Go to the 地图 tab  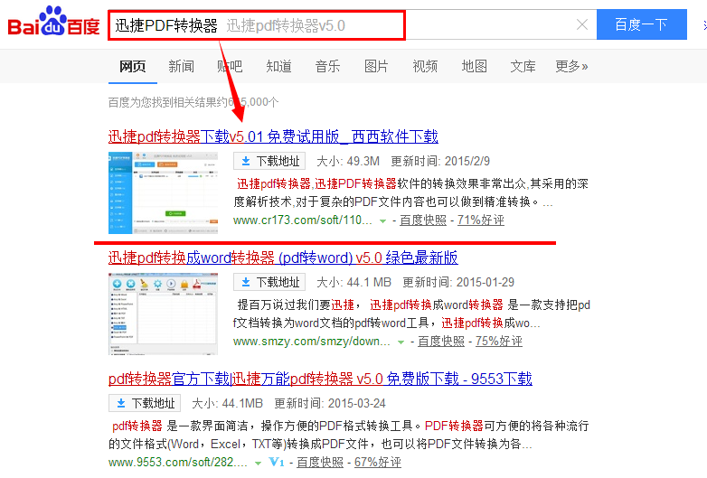coord(474,67)
